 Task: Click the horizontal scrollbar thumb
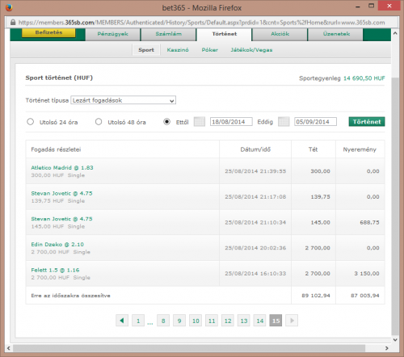[x=188, y=348]
